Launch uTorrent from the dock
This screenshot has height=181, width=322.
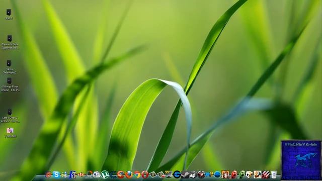pos(105,174)
